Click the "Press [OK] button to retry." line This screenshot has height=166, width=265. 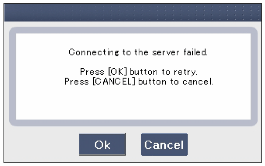(139, 72)
